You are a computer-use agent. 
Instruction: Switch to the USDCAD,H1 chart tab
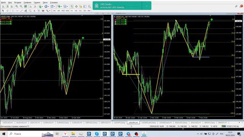[x=8, y=123]
